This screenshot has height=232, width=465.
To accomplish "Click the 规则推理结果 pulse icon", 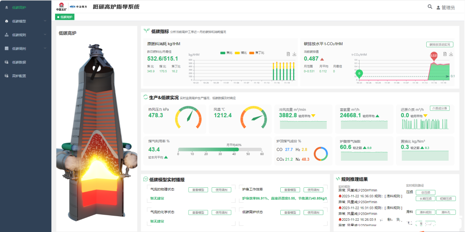I will click(338, 179).
